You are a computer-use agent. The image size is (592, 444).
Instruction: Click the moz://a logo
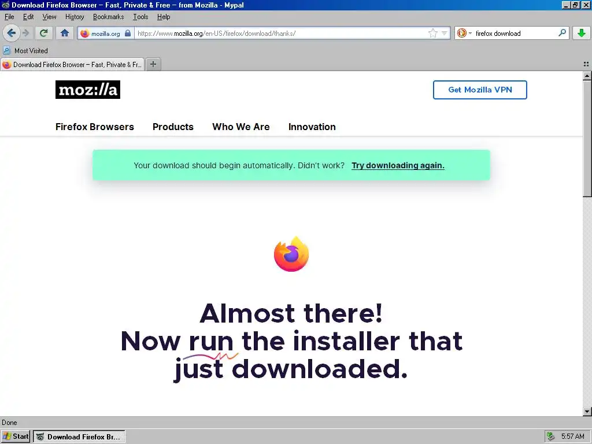(x=88, y=90)
